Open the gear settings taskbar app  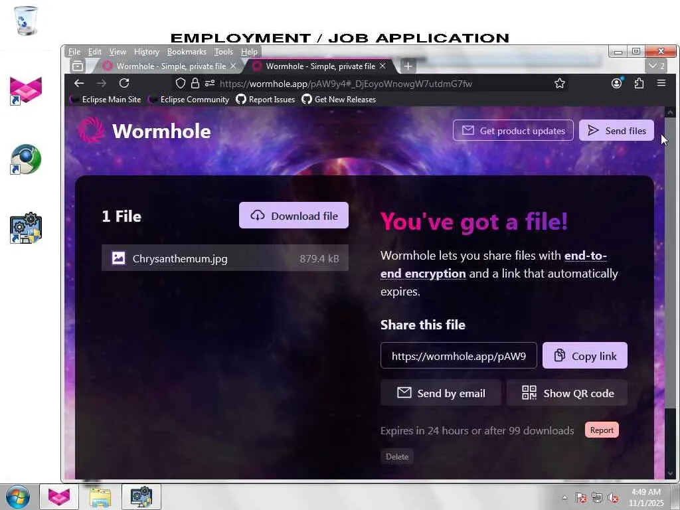[x=141, y=497]
